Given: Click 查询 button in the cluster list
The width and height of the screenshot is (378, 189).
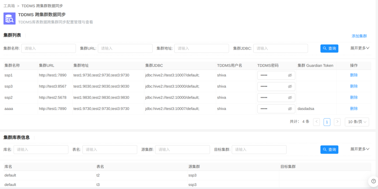Looking at the screenshot, I should (x=329, y=48).
